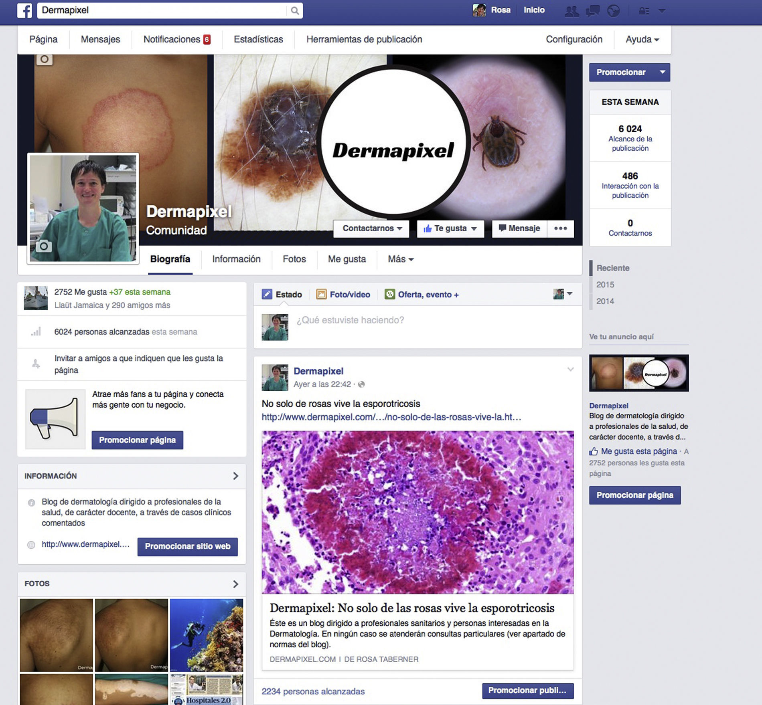Open the Fotos tab
Image resolution: width=762 pixels, height=705 pixels.
[294, 259]
